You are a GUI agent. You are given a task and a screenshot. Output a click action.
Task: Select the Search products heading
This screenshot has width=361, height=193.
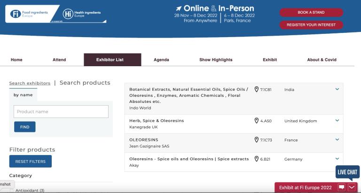click(x=85, y=83)
